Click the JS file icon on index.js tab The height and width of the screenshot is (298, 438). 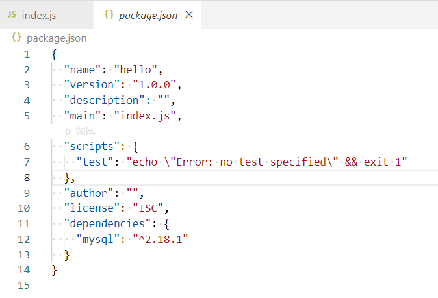coord(12,15)
